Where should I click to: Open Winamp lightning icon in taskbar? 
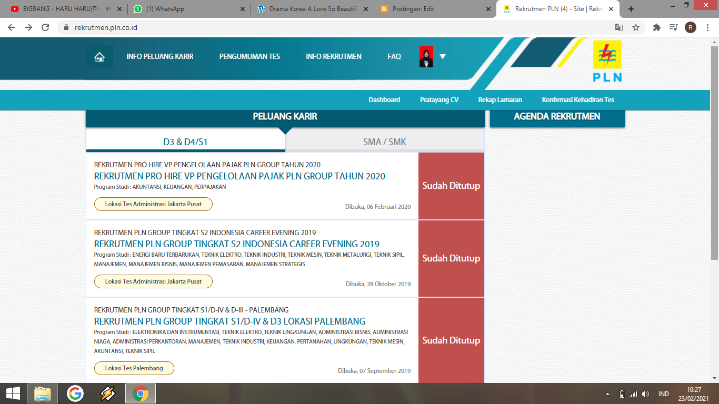click(x=108, y=393)
